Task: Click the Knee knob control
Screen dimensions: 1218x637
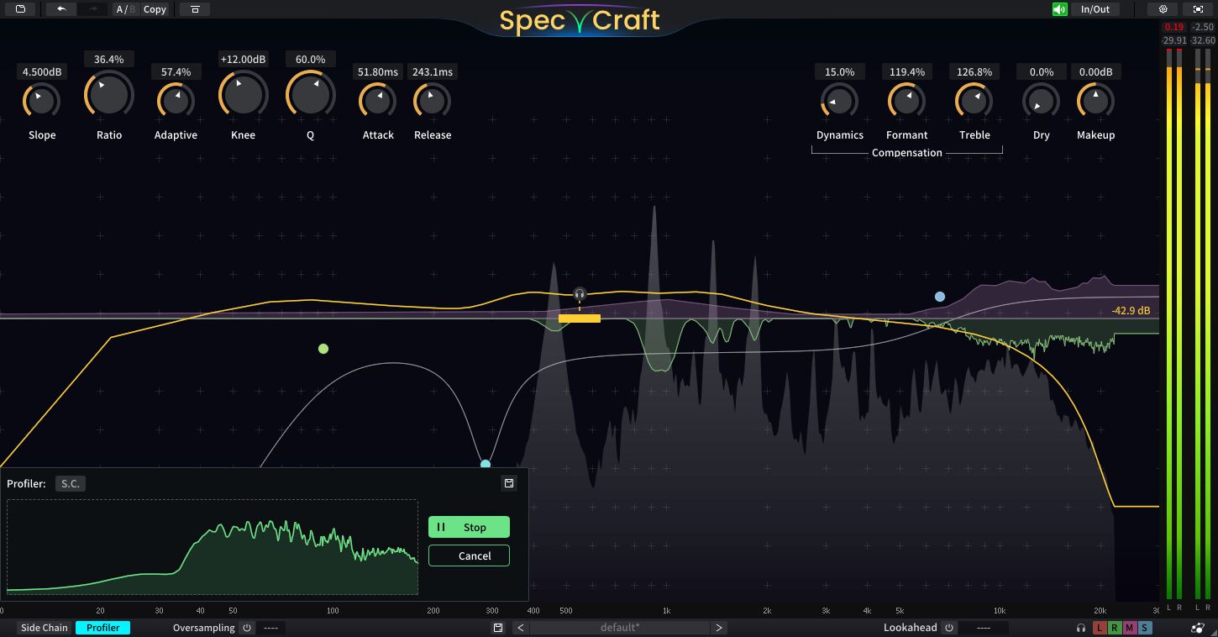Action: click(243, 94)
